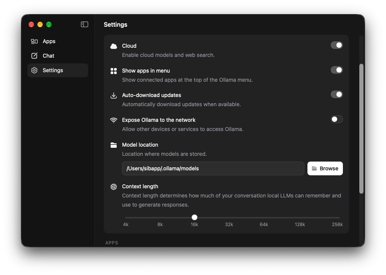Click "Enable cloud models and web search." text
The height and width of the screenshot is (275, 386).
click(168, 55)
